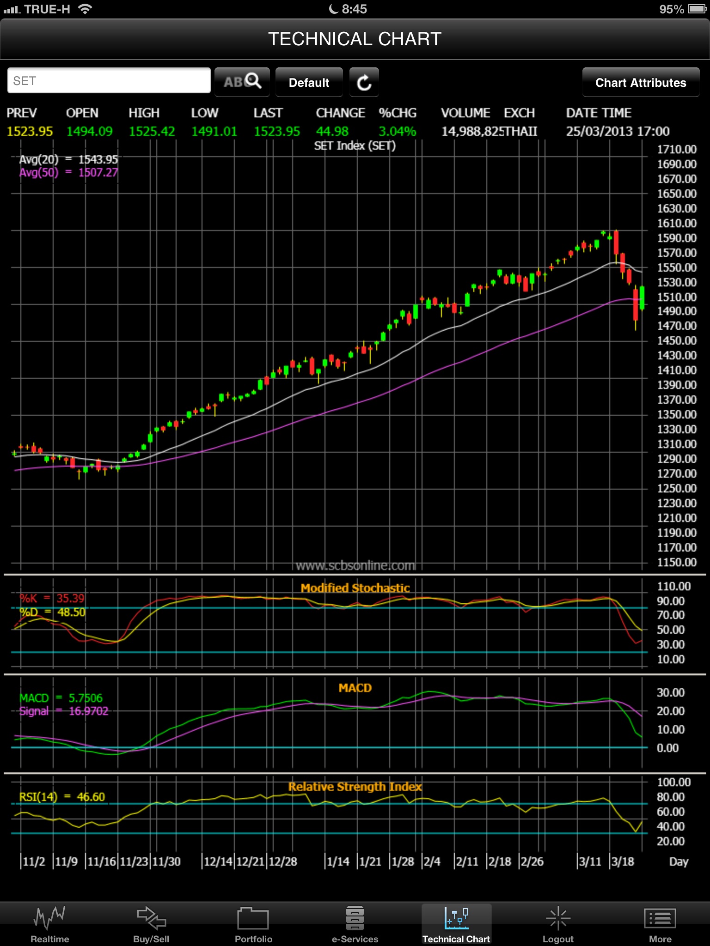Screen dimensions: 710x946
Task: Tap the Day interval label
Action: tap(679, 861)
